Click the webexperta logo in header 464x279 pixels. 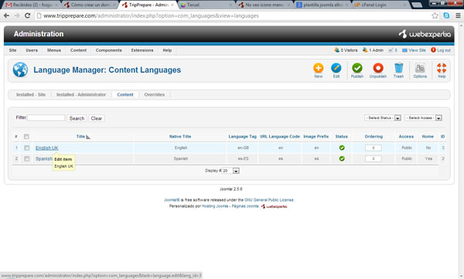pyautogui.click(x=425, y=34)
